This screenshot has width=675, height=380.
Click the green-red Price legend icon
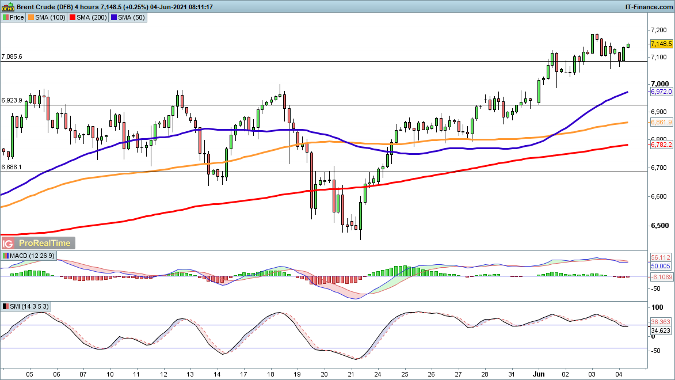click(x=5, y=17)
